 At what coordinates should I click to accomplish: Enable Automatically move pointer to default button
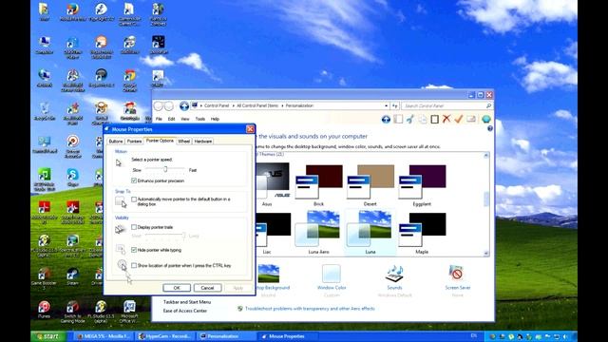[134, 199]
